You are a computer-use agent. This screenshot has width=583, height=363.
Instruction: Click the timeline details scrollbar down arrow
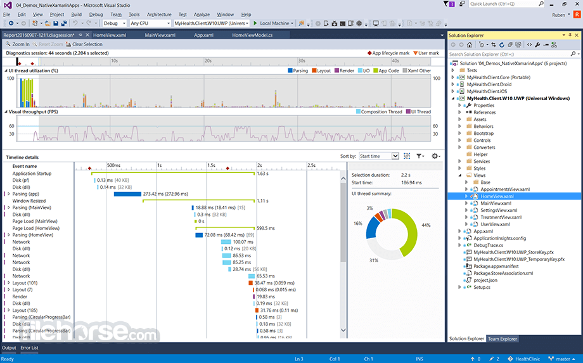(343, 330)
